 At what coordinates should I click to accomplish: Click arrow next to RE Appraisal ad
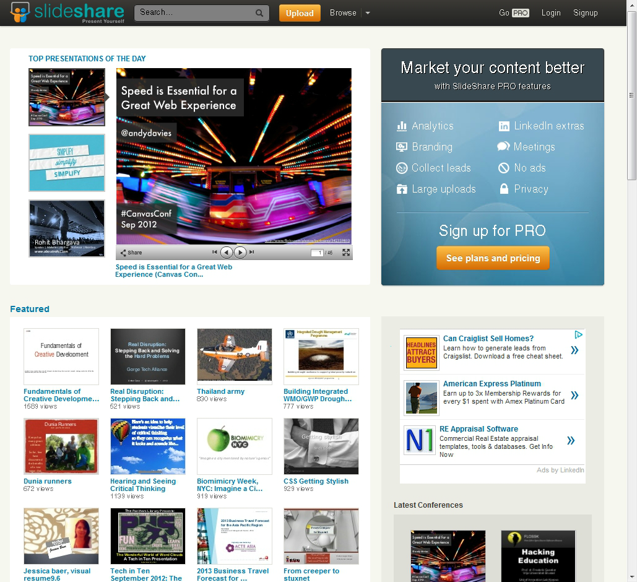coord(571,440)
